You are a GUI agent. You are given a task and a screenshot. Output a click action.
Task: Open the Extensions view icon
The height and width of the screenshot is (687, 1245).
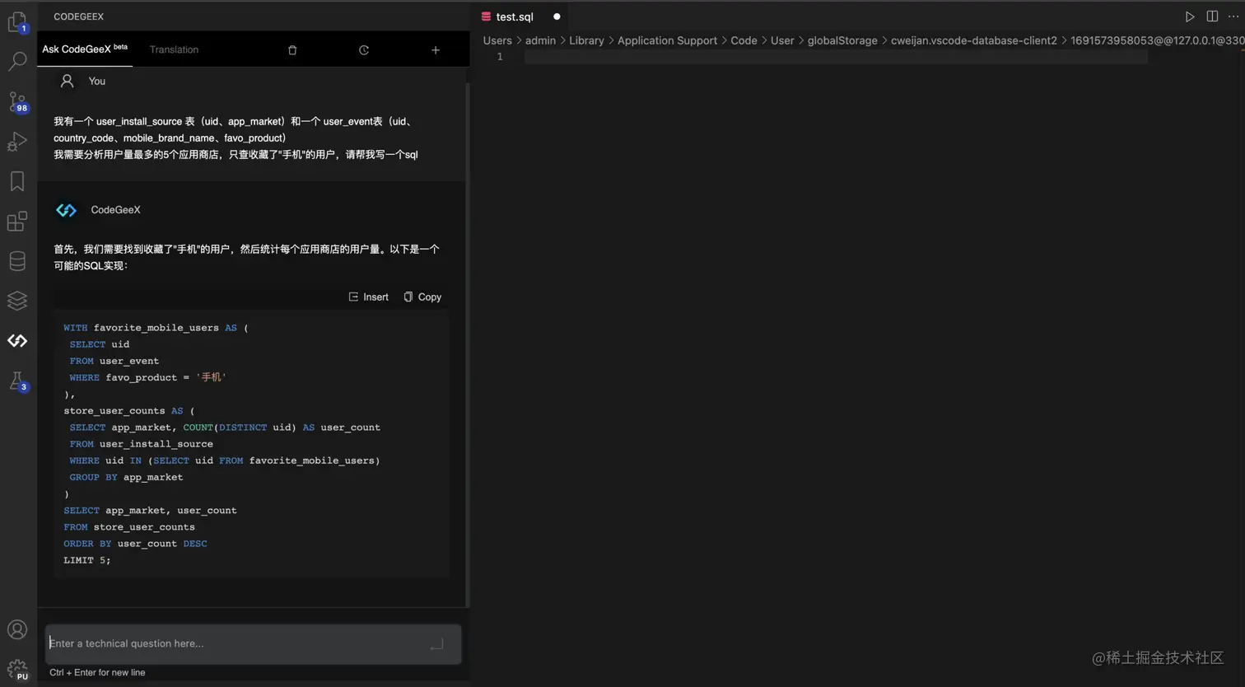tap(17, 221)
